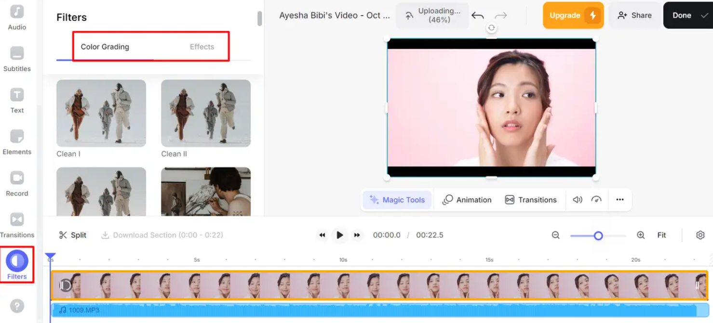Switch to the Color Grading tab
The width and height of the screenshot is (713, 323).
click(105, 47)
